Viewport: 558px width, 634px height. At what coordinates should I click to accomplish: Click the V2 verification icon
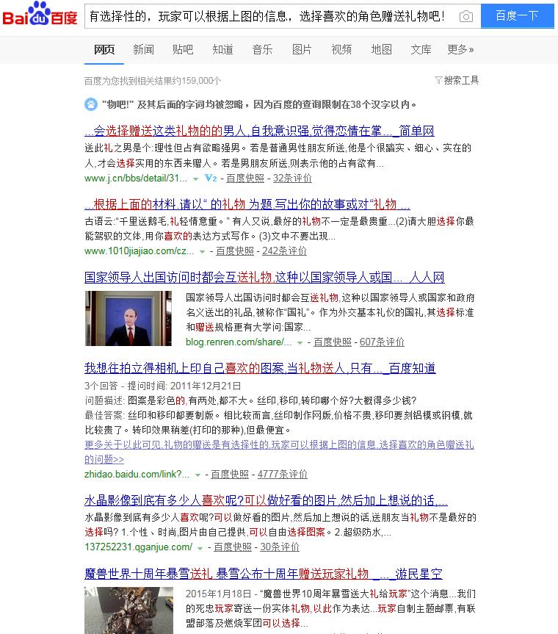(211, 178)
